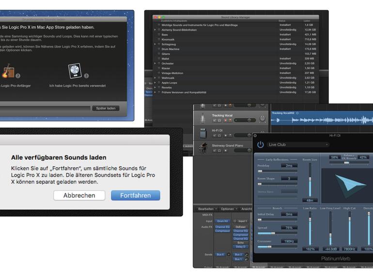
Task: Expand the Apple Loops row
Action: pos(155,82)
